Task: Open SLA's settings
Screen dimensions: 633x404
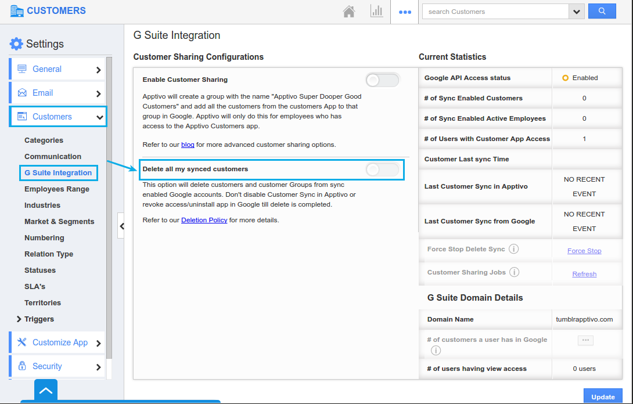Action: click(x=35, y=286)
